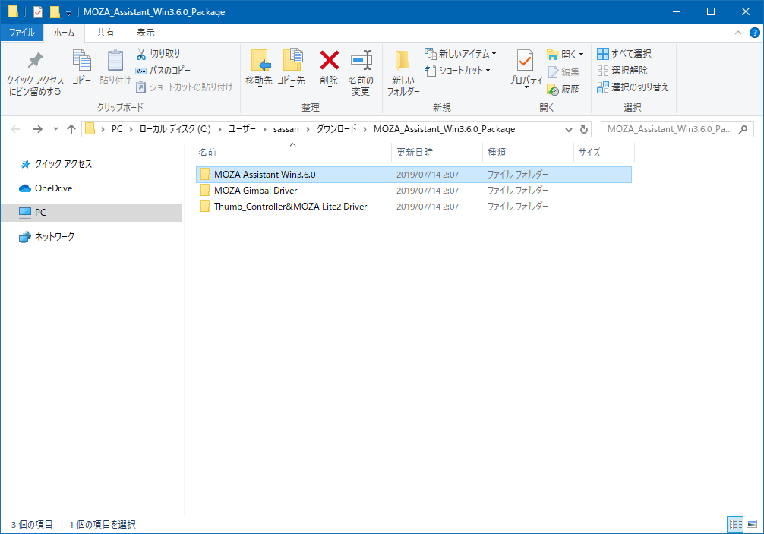Click the Forward navigation arrow
The width and height of the screenshot is (764, 534).
coord(37,129)
